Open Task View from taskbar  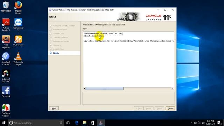tap(68, 123)
